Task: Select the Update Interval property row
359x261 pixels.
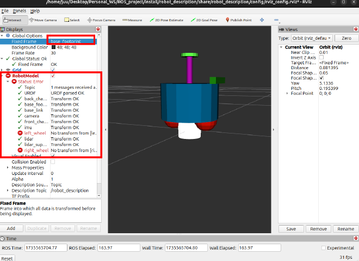Action: (x=48, y=173)
